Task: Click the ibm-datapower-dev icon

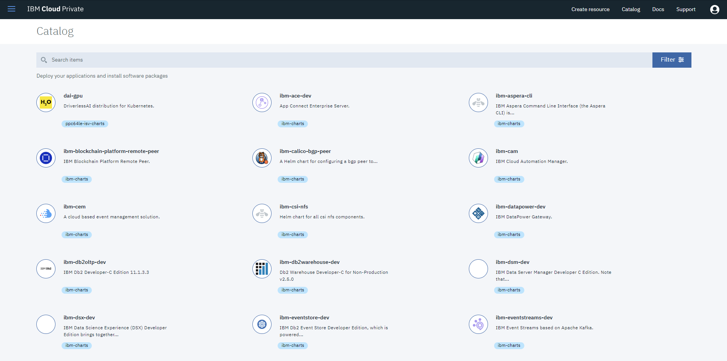Action: (478, 213)
